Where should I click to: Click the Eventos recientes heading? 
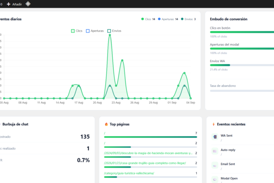[231, 124]
